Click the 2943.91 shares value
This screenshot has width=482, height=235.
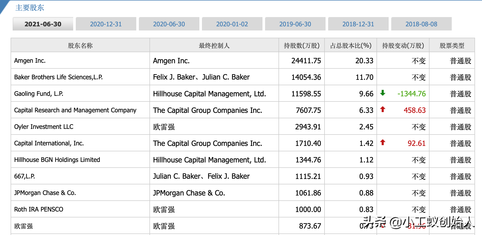(308, 127)
